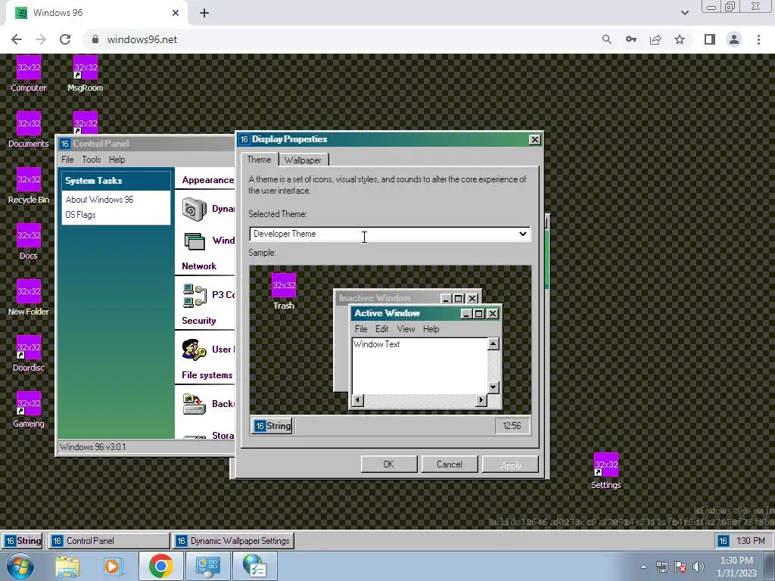Click the Backup drive icon in Control Panel
Viewport: 775px width, 581px height.
click(x=194, y=404)
